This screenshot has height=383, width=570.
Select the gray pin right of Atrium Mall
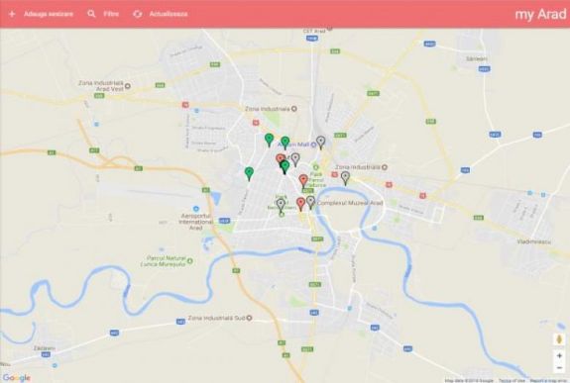tap(320, 143)
